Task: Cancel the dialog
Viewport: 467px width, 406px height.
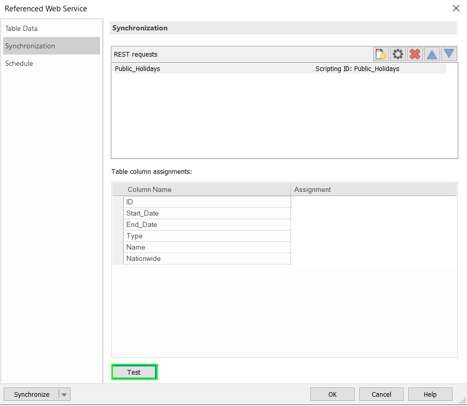Action: coord(381,395)
